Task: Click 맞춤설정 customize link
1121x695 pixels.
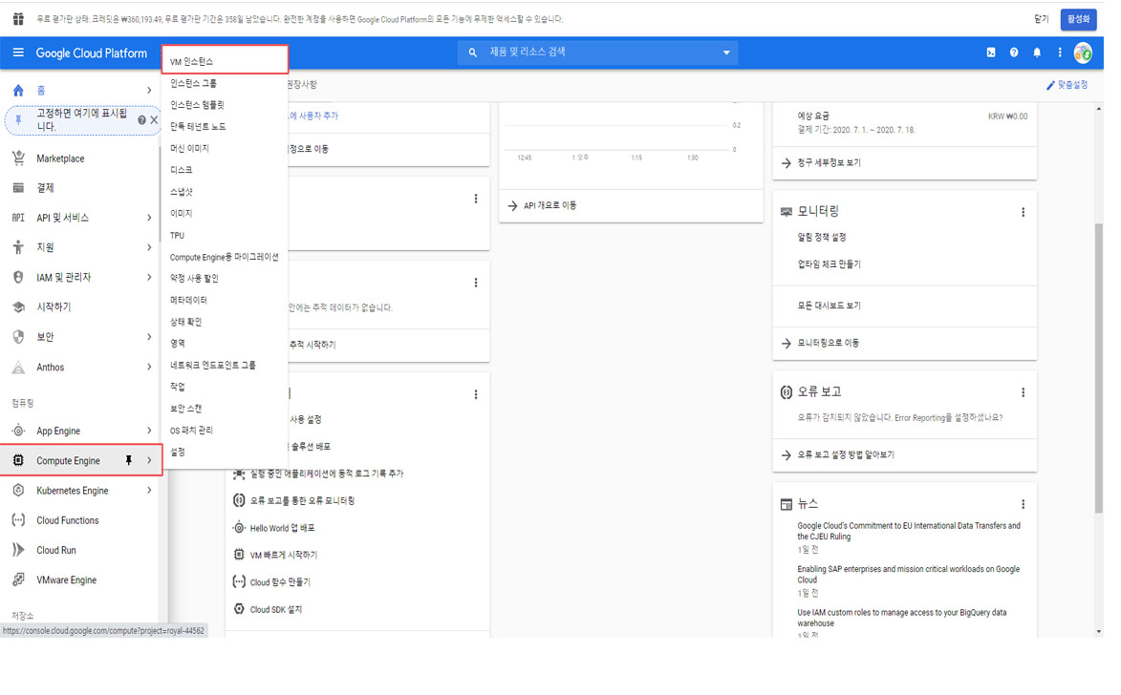Action: click(x=1067, y=85)
